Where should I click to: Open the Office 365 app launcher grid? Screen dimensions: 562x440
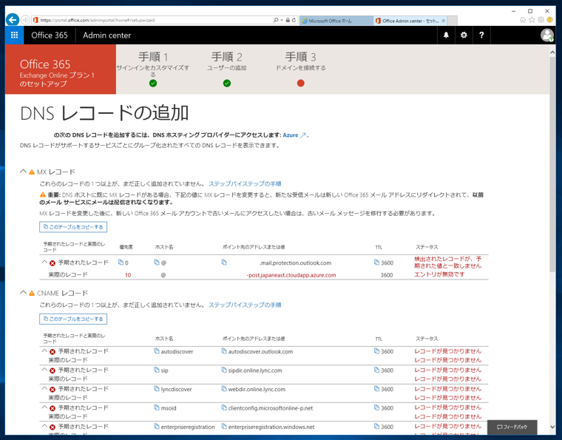14,35
